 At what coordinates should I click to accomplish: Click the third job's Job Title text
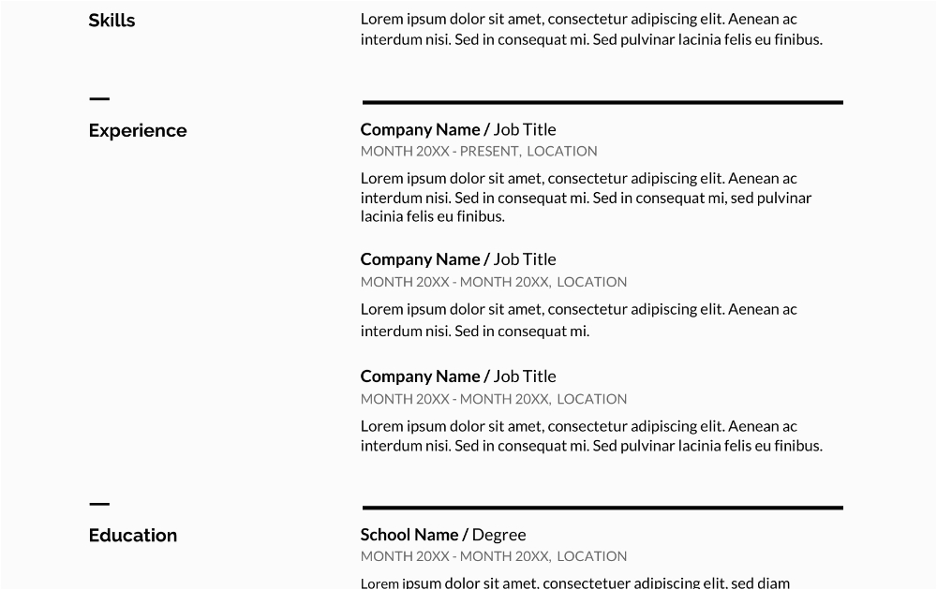pos(525,376)
